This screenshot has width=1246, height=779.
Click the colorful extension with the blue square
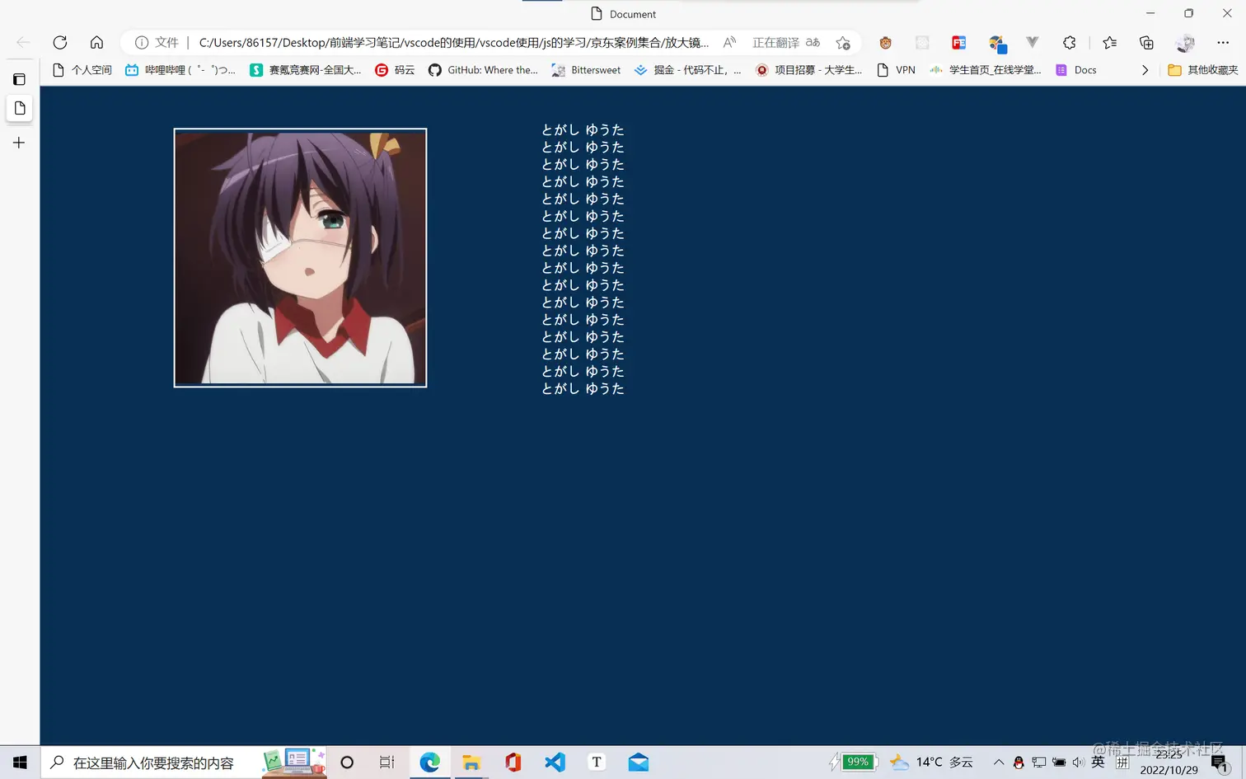click(x=997, y=43)
